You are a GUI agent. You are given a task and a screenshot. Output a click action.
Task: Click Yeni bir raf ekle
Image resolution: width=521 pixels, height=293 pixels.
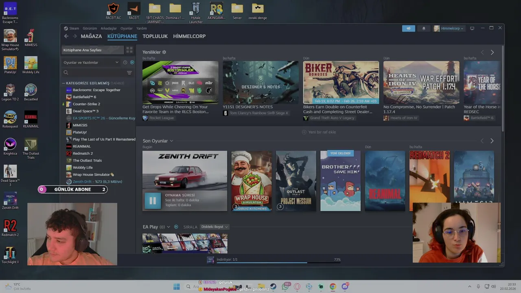[319, 132]
